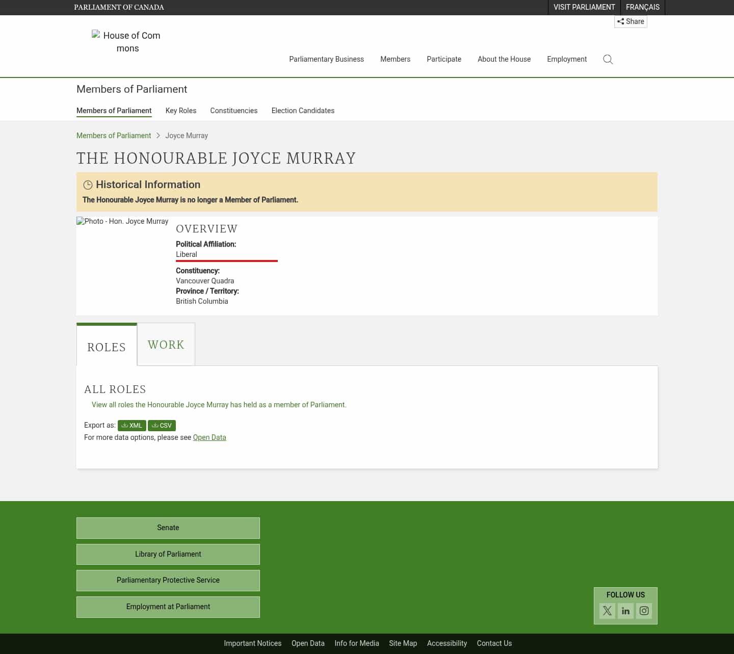Export roles using the XML download icon

pos(132,425)
